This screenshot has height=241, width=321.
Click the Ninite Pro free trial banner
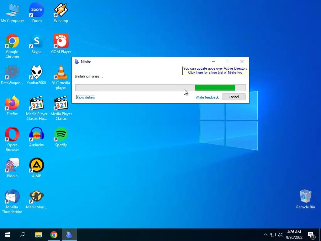[216, 71]
